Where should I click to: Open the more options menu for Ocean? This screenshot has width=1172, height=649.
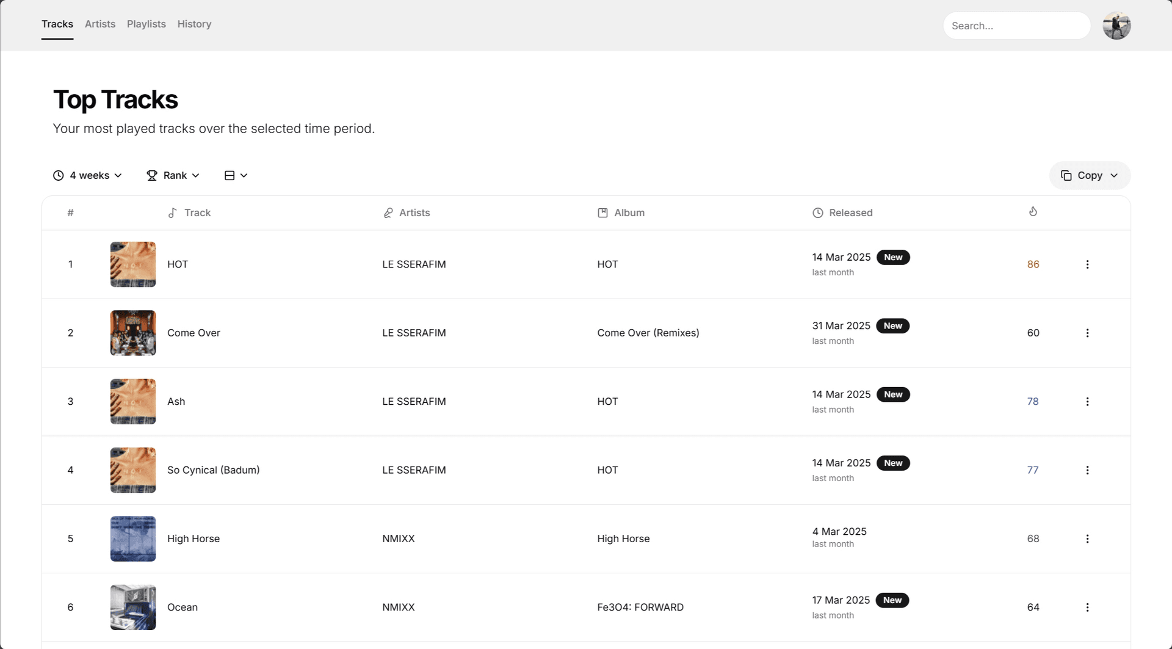coord(1087,607)
